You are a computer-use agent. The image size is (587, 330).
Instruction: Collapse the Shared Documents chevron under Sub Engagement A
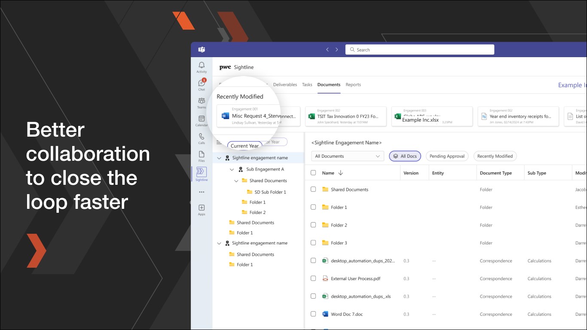click(236, 181)
